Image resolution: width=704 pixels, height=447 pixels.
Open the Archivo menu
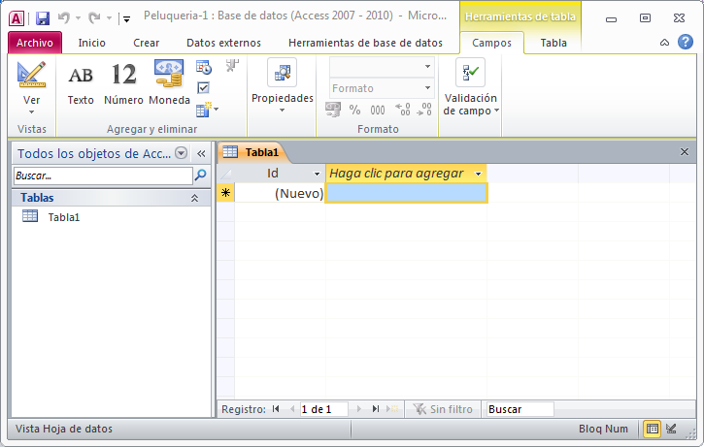point(35,43)
